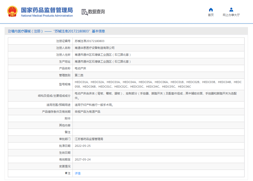Click the document icon before 境内医疗器械 heading
Image resolution: width=253 pixels, height=181 pixels.
9,31
